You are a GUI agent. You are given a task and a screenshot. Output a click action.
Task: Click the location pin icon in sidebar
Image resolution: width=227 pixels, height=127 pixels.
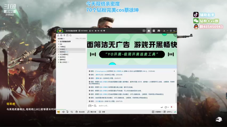(64, 35)
